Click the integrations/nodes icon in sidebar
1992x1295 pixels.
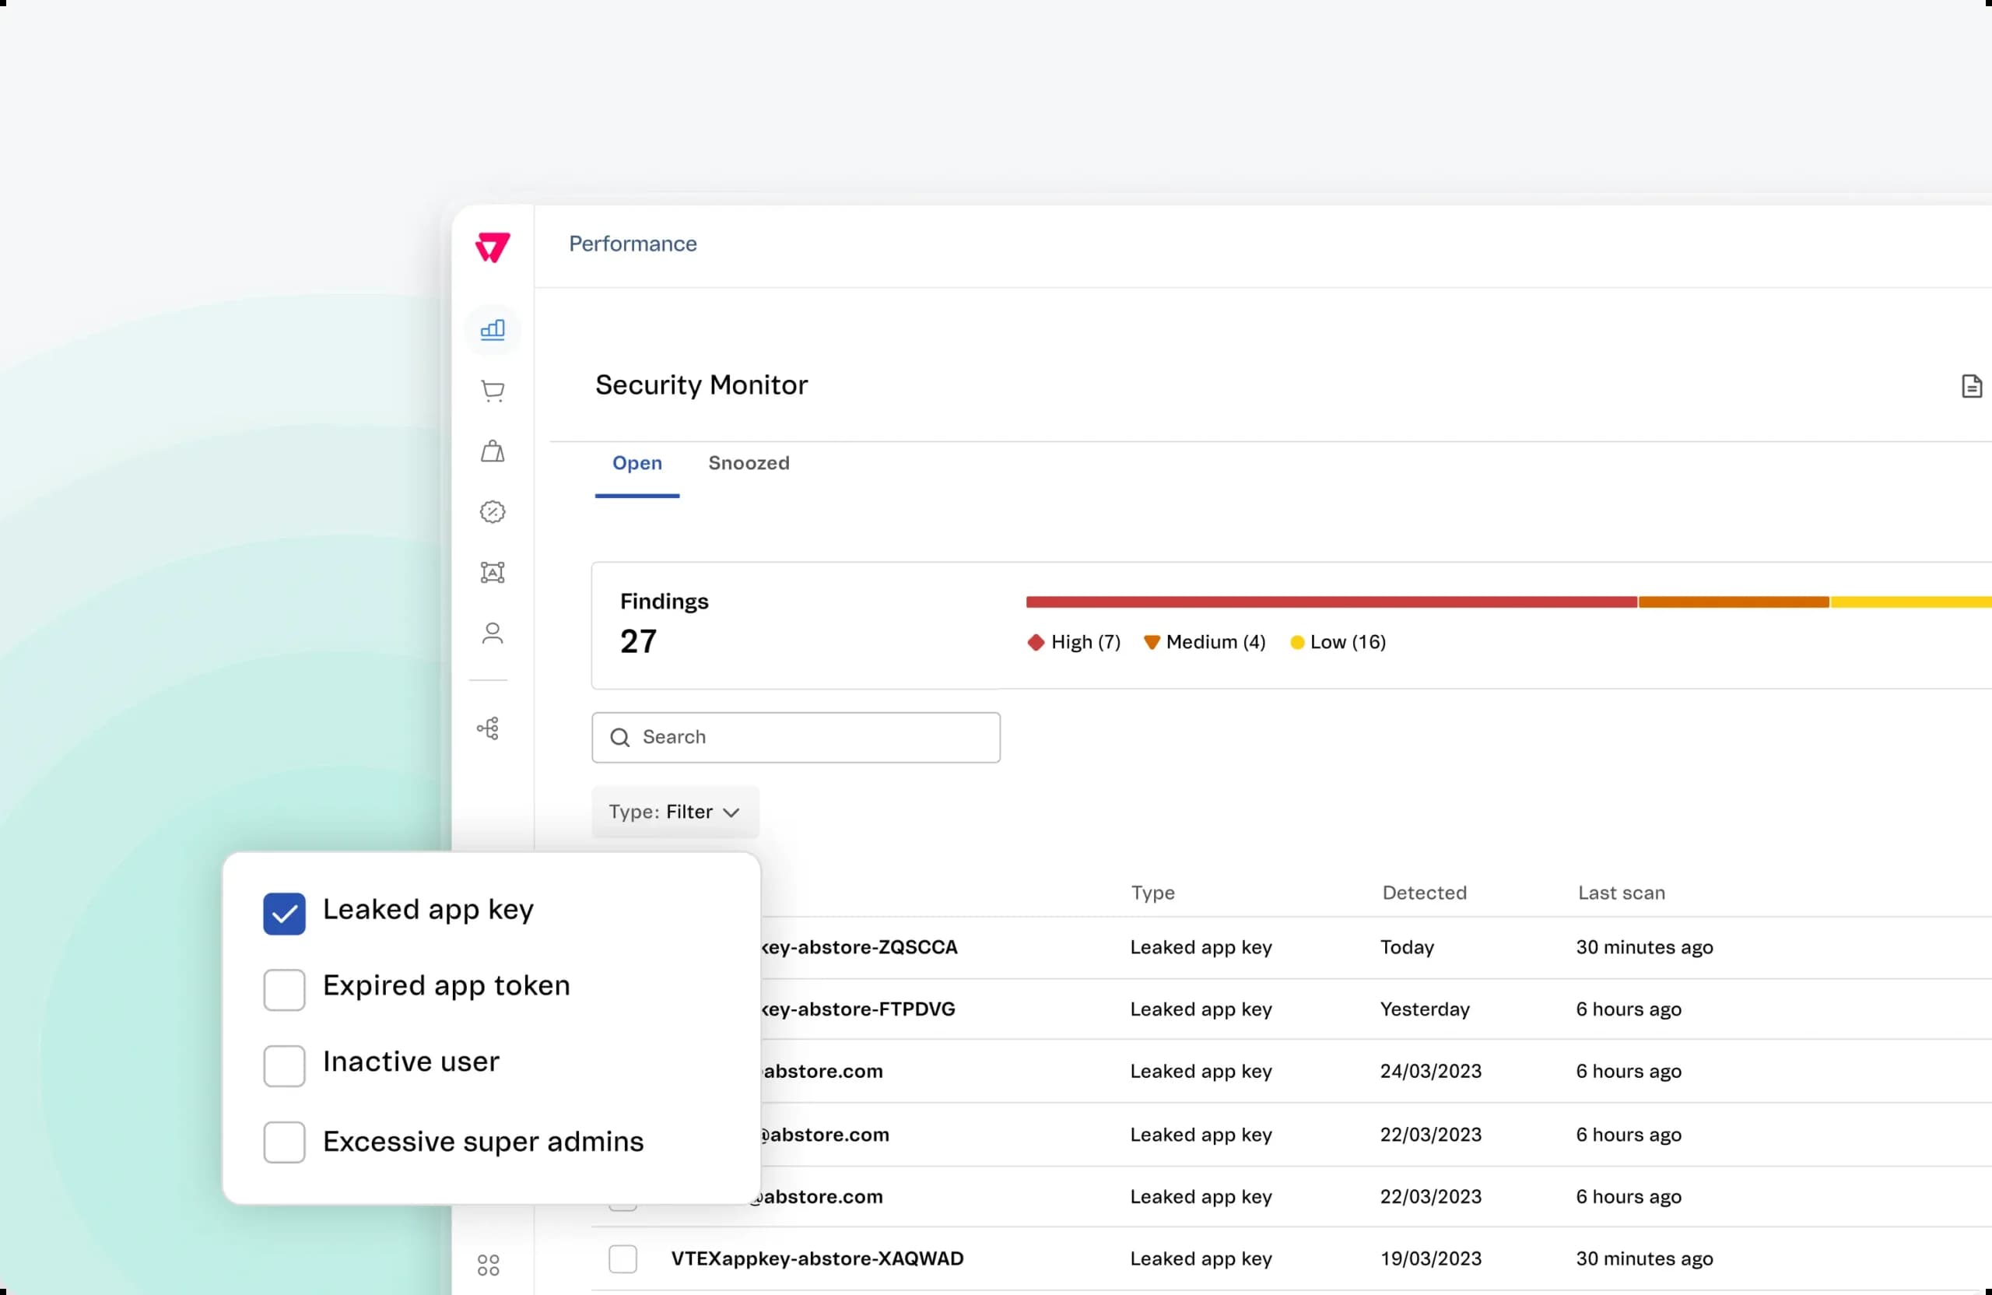[493, 728]
